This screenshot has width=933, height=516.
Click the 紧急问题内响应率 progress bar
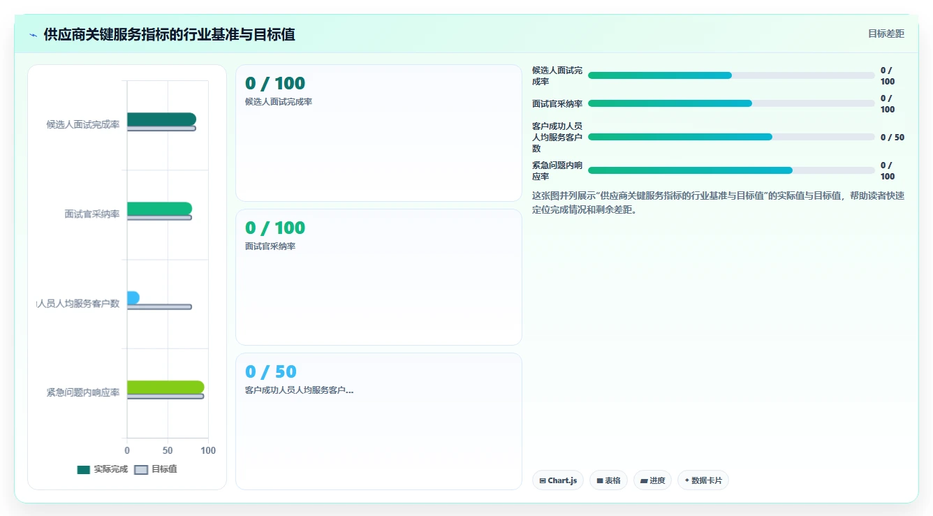click(x=731, y=170)
